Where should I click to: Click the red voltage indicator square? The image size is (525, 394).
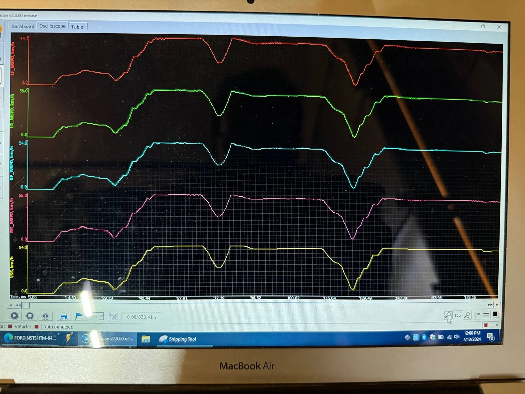coord(486,325)
